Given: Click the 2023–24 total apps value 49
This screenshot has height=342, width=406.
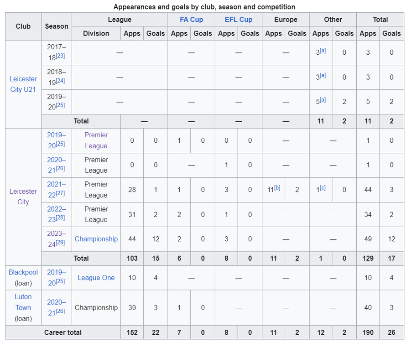Looking at the screenshot, I should 368,239.
